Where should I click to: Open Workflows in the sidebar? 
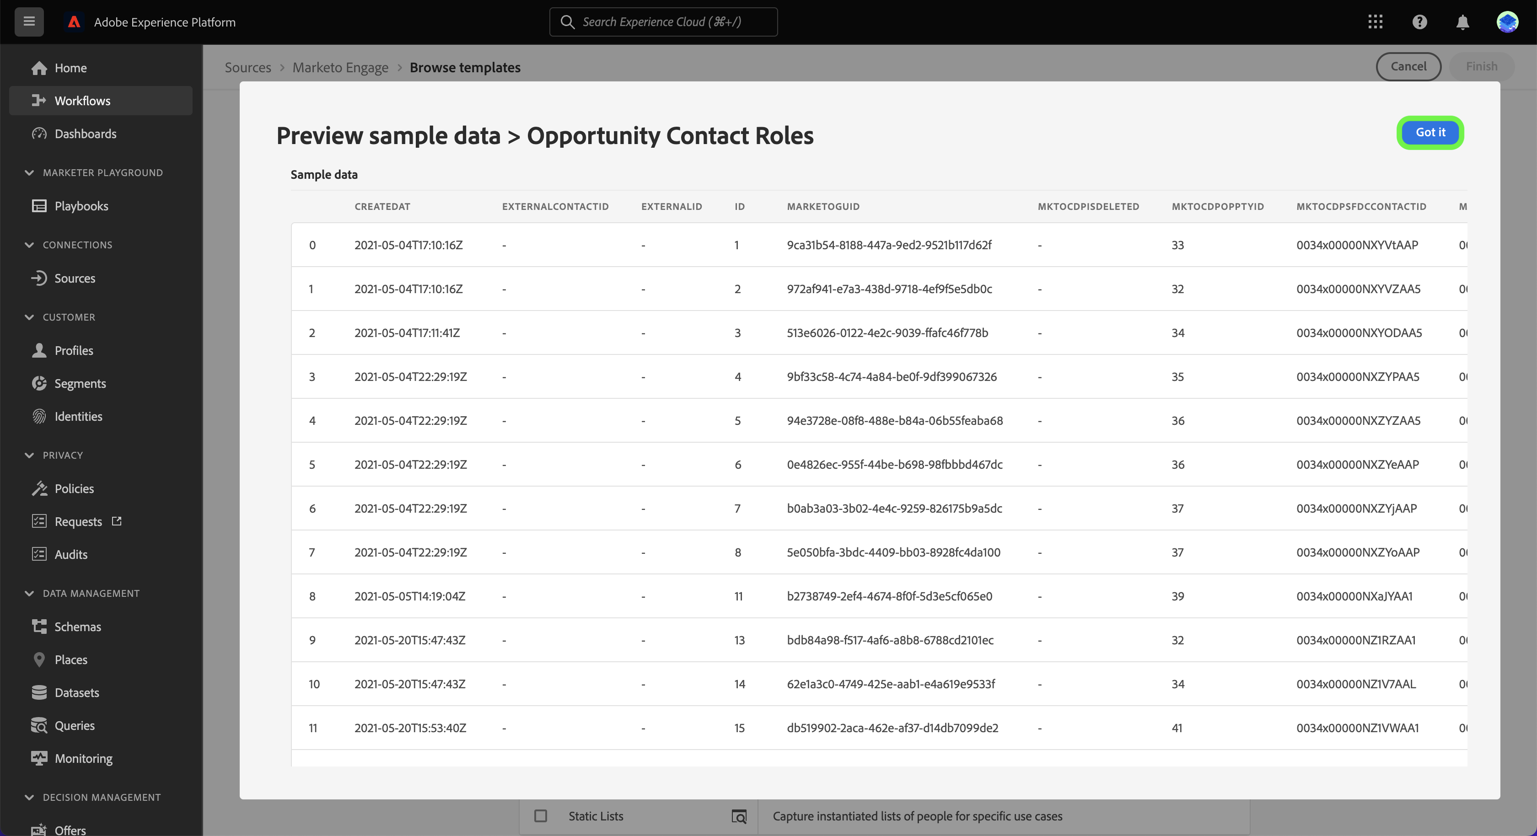82,100
